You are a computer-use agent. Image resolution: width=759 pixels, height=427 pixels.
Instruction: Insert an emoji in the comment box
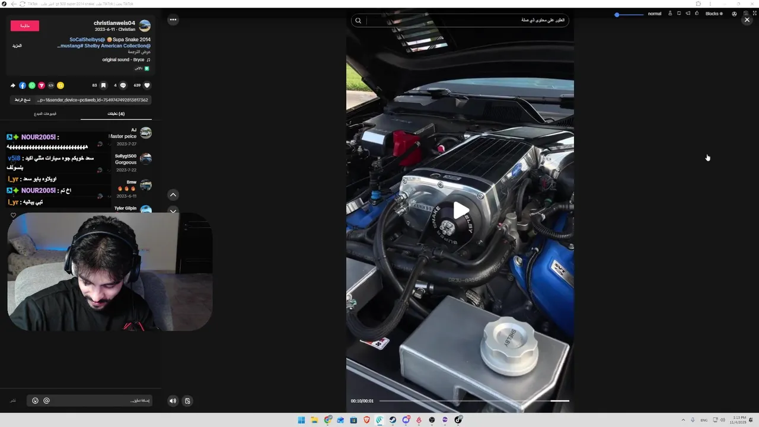point(35,401)
